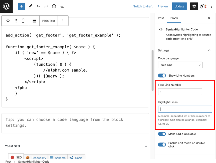Open the Yoast Schema tab
Image resolution: width=216 pixels, height=163 pixels.
[x=58, y=157]
